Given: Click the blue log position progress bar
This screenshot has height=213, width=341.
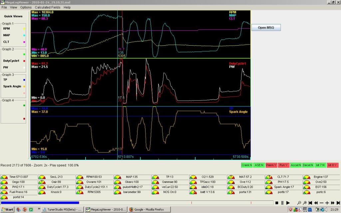Looking at the screenshot, I should pyautogui.click(x=40, y=202).
